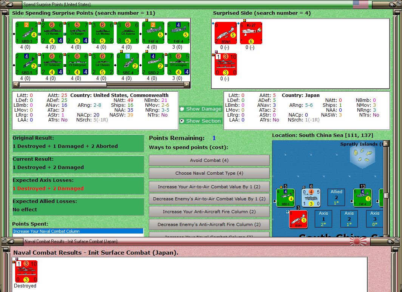
Task: Click the CA Wichita cruiser unit
Action: point(103,33)
